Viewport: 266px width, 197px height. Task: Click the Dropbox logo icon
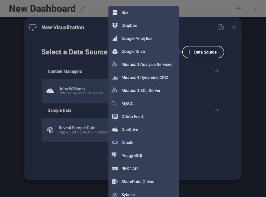(115, 25)
